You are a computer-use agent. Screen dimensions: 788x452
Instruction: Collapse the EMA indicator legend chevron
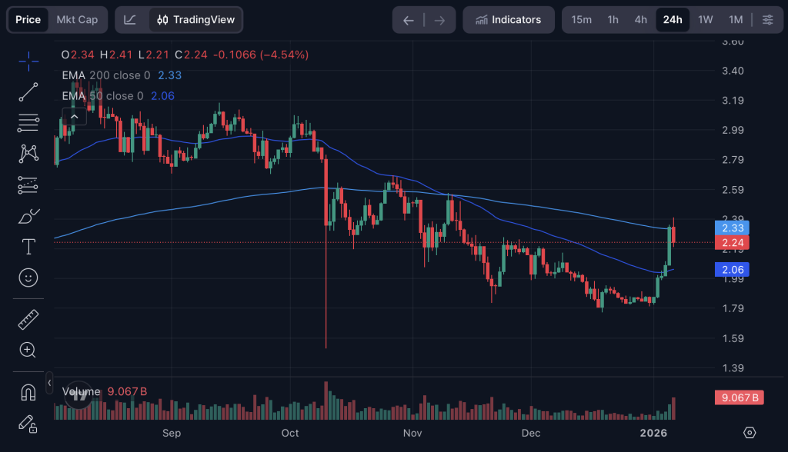(75, 115)
